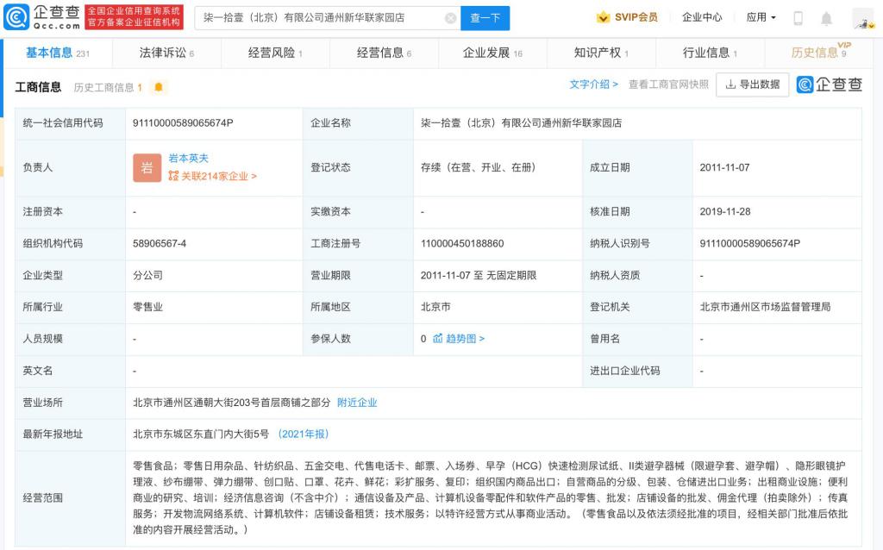Open the 趋势图 chart link
883x550 pixels.
pyautogui.click(x=459, y=339)
